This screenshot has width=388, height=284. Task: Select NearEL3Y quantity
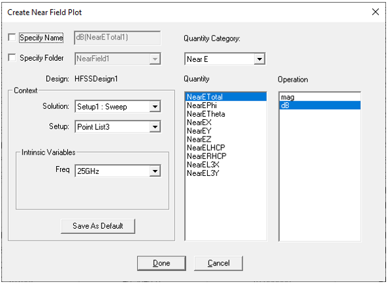point(226,173)
